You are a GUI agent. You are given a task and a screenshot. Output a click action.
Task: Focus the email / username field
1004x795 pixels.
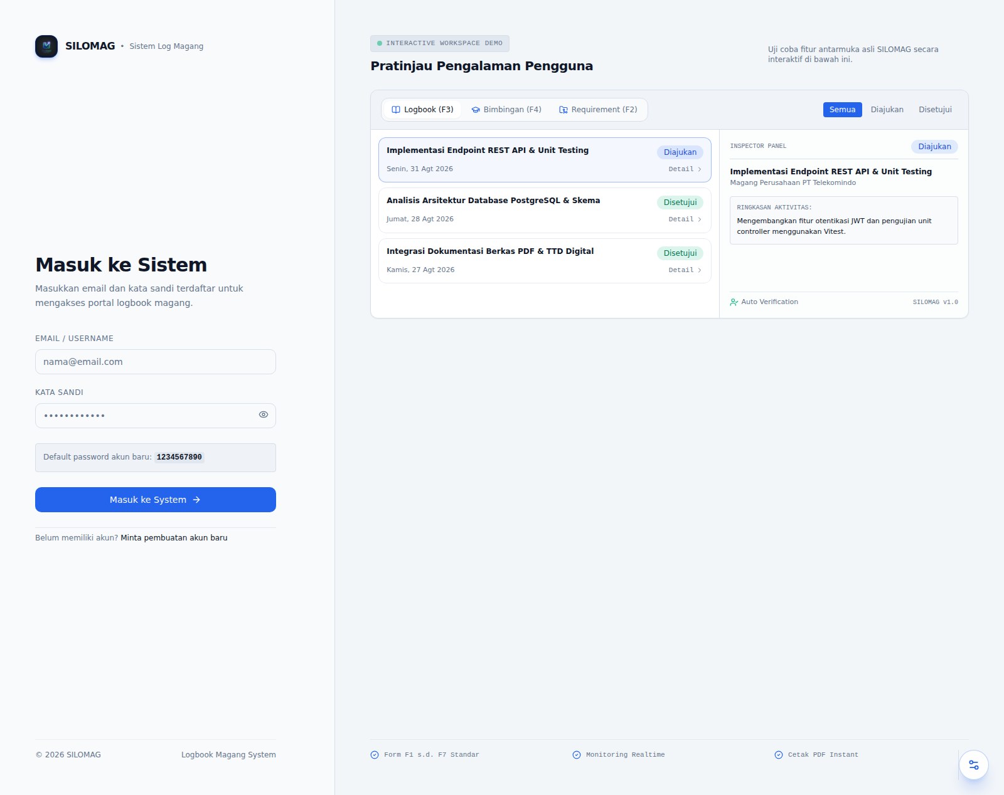coord(156,362)
